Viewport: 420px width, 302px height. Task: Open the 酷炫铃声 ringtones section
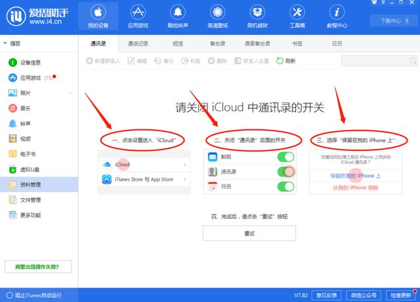[x=178, y=16]
